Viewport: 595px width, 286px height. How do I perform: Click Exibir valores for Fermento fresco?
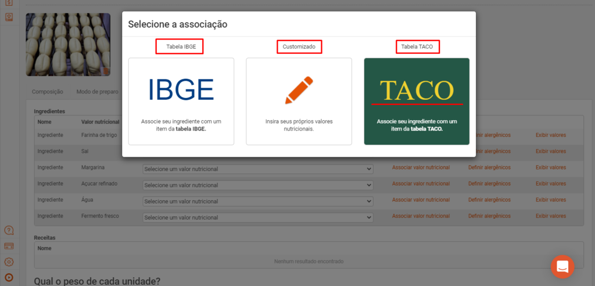coord(551,216)
